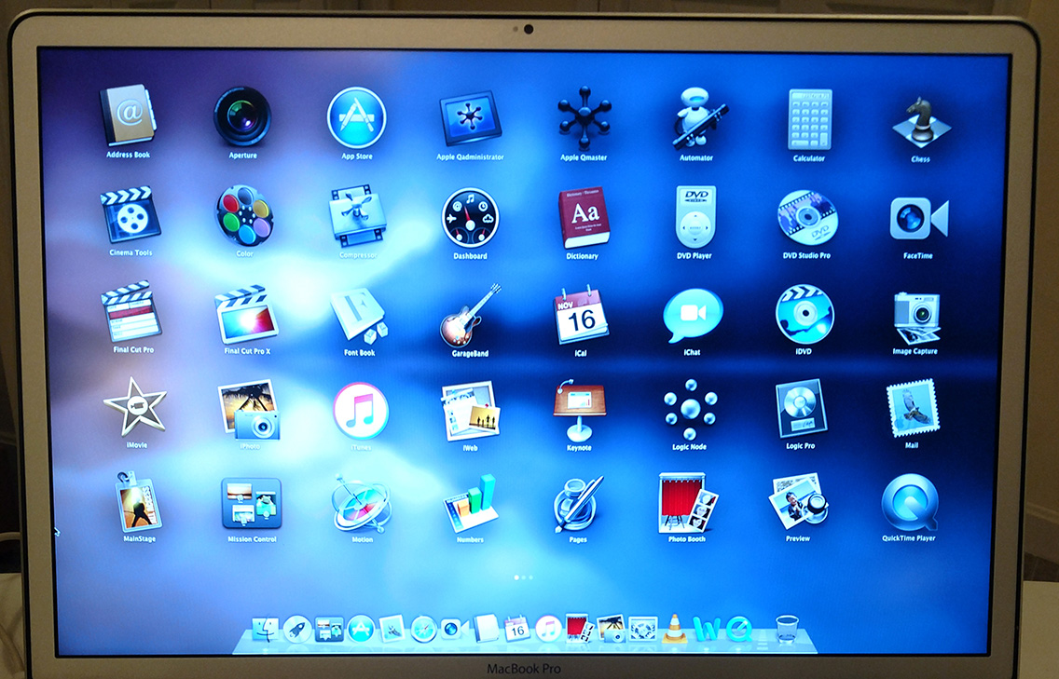Screen dimensions: 1059x679
Task: Open Logic Pro in Launchpad
Action: click(x=801, y=409)
